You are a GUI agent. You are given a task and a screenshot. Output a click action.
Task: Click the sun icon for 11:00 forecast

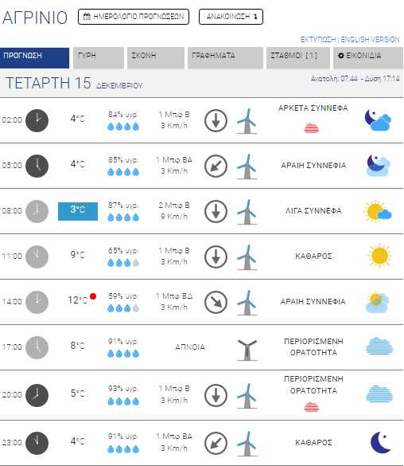[x=379, y=256]
